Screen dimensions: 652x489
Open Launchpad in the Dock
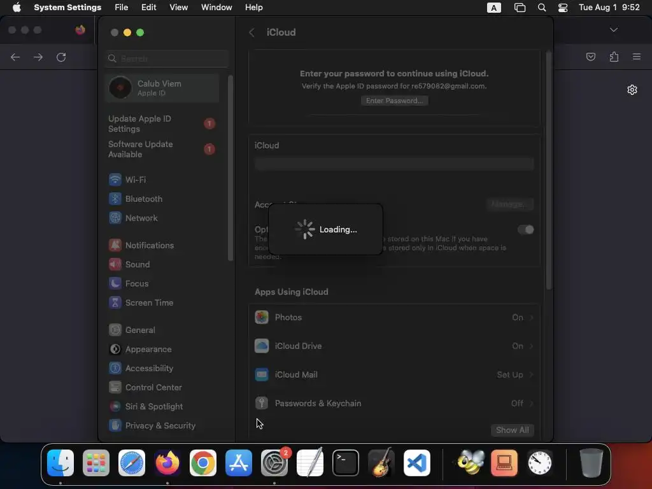point(96,463)
